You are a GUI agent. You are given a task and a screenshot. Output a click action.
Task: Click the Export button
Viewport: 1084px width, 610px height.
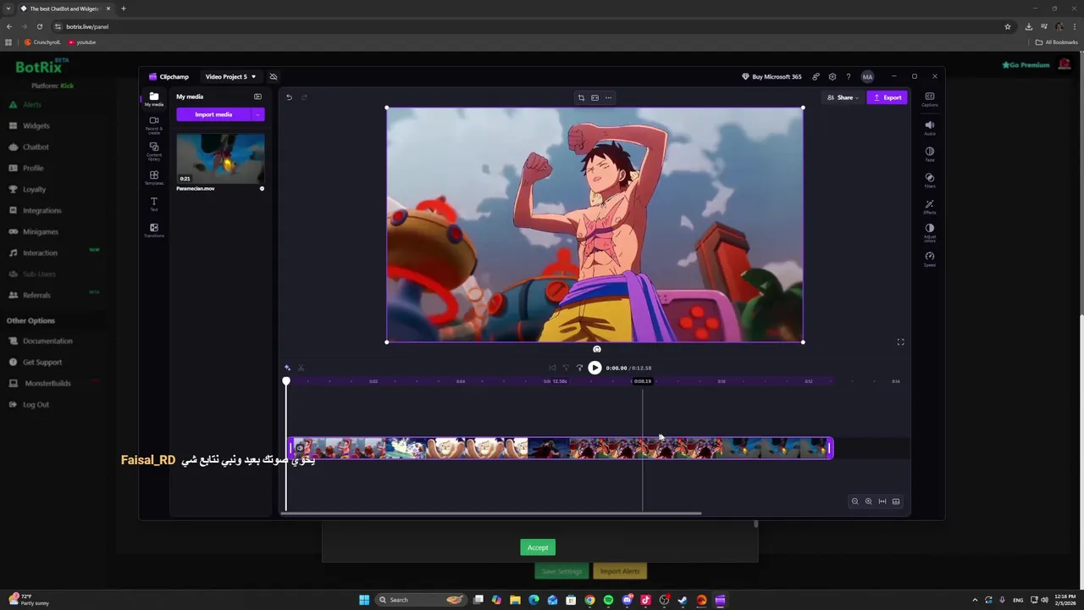(x=887, y=97)
